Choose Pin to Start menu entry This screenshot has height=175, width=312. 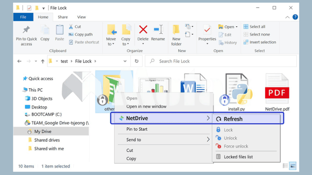tap(137, 129)
